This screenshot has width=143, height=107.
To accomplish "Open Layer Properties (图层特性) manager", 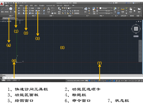I will click(x=59, y=11).
